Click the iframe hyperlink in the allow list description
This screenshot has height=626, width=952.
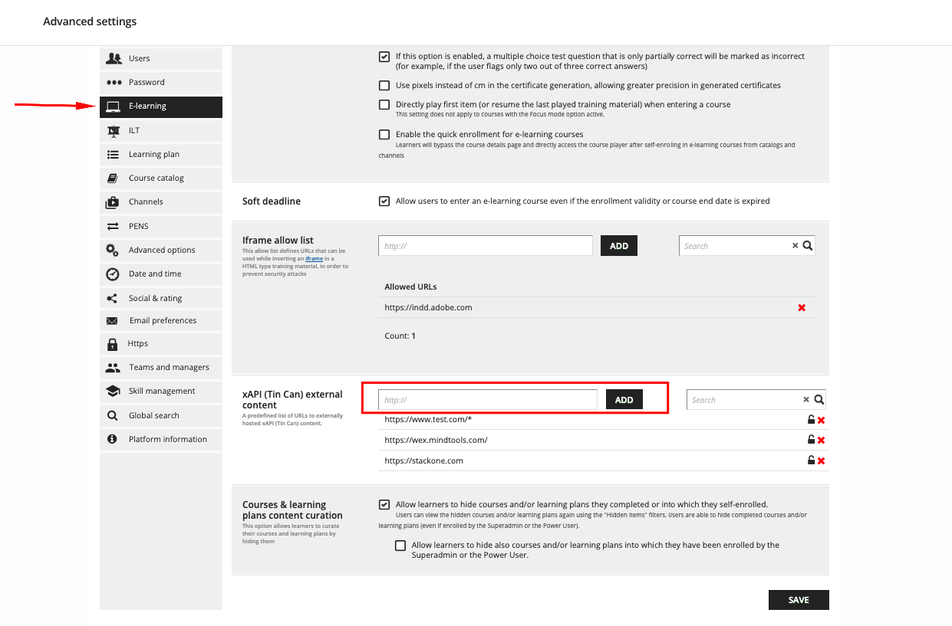(x=315, y=258)
